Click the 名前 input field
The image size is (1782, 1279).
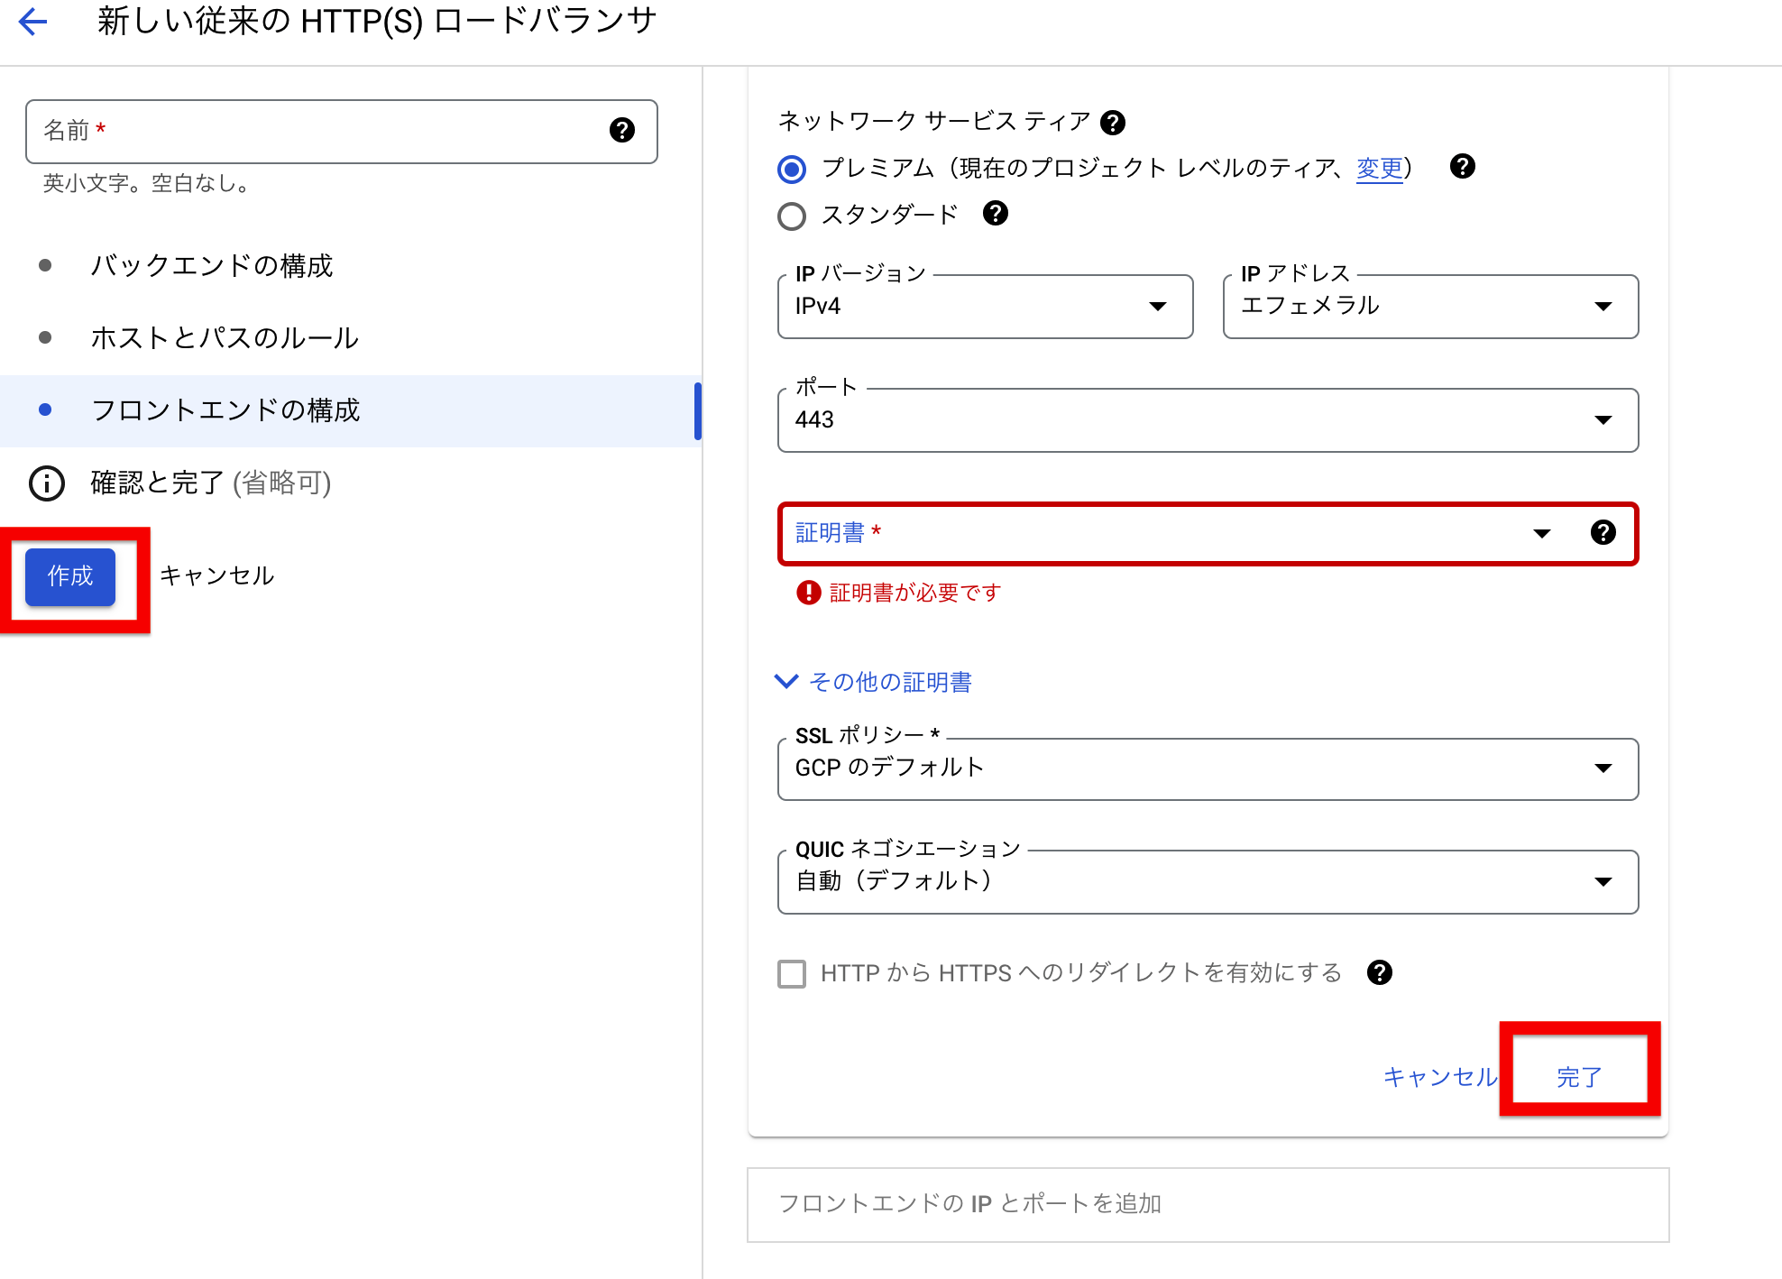316,132
